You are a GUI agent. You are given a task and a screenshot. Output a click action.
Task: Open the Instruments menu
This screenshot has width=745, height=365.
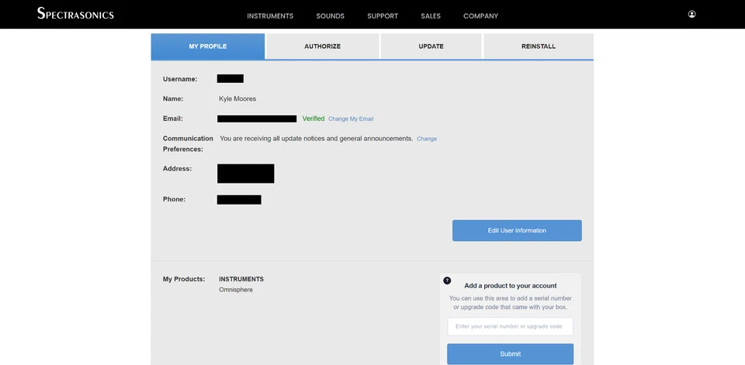point(270,16)
